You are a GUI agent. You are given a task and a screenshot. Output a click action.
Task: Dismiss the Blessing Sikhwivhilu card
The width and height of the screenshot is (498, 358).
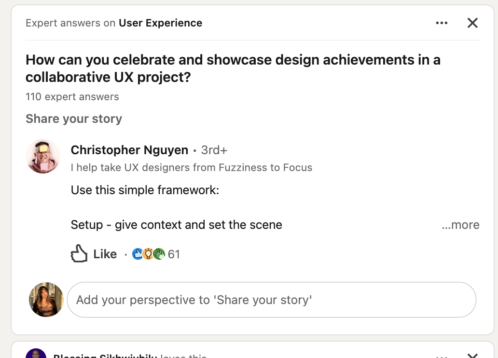472,355
